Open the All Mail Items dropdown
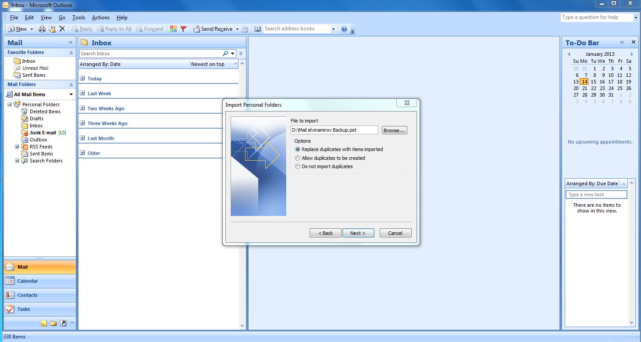The height and width of the screenshot is (342, 641). point(71,94)
